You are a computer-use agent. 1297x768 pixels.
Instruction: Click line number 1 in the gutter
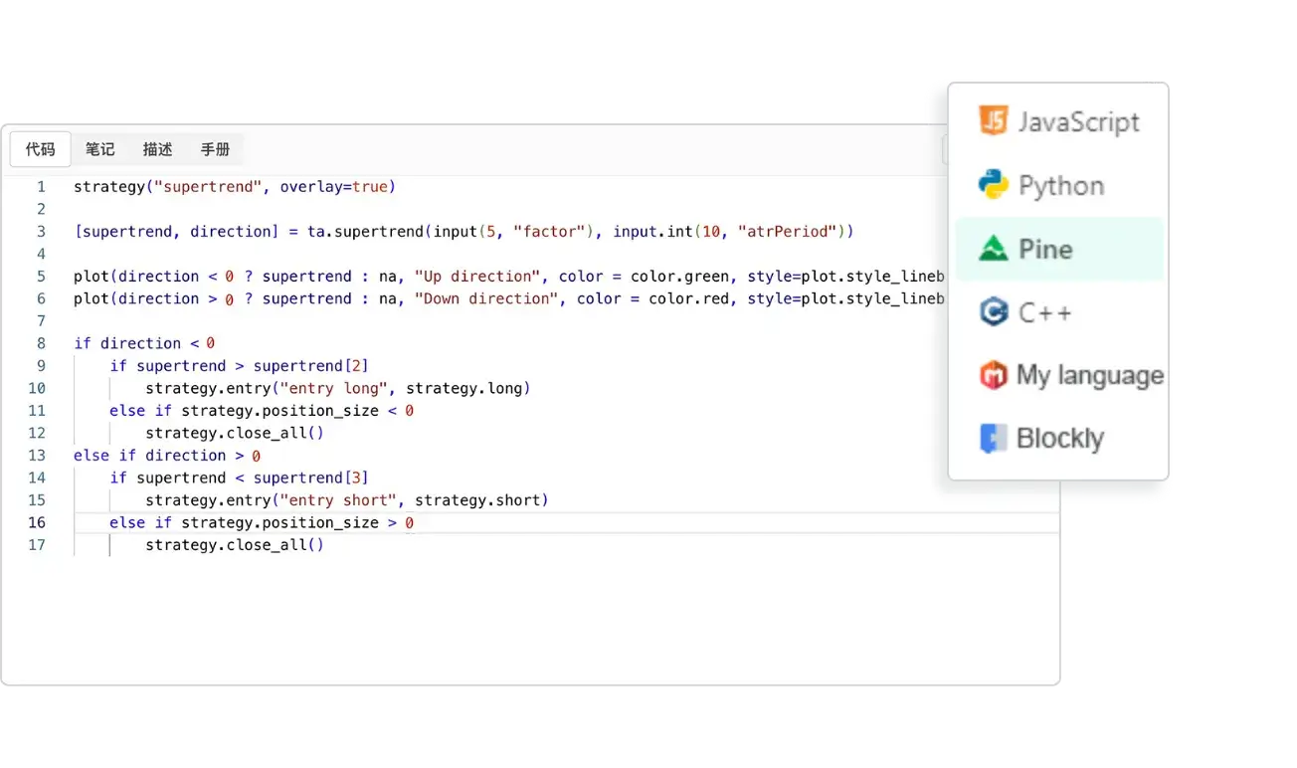[41, 187]
